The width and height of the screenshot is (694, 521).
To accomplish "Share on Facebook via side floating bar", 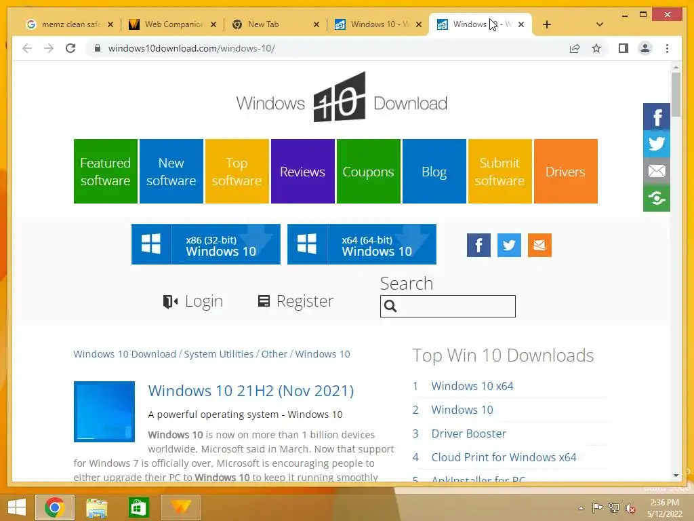I will coord(656,117).
